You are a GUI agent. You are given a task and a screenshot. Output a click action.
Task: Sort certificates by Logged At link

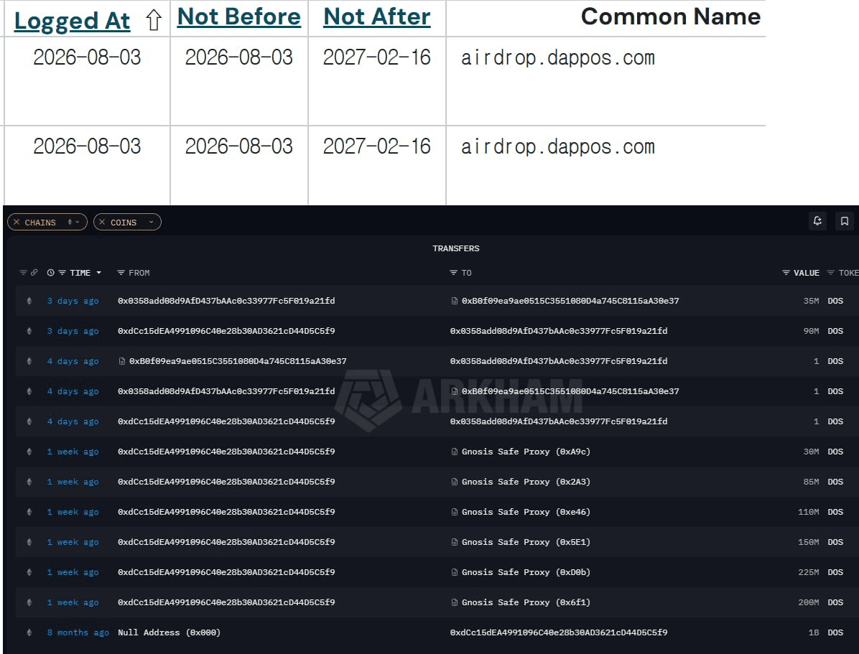point(72,21)
